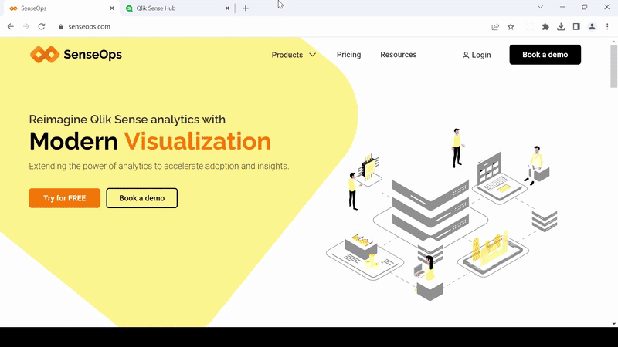Minimize the browser window
The height and width of the screenshot is (347, 618).
pos(562,7)
